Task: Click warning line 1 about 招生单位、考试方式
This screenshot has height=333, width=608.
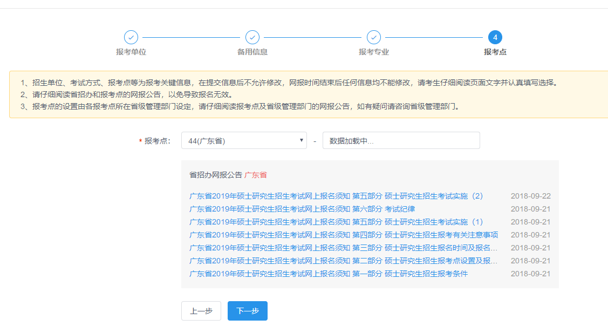Action: point(290,83)
